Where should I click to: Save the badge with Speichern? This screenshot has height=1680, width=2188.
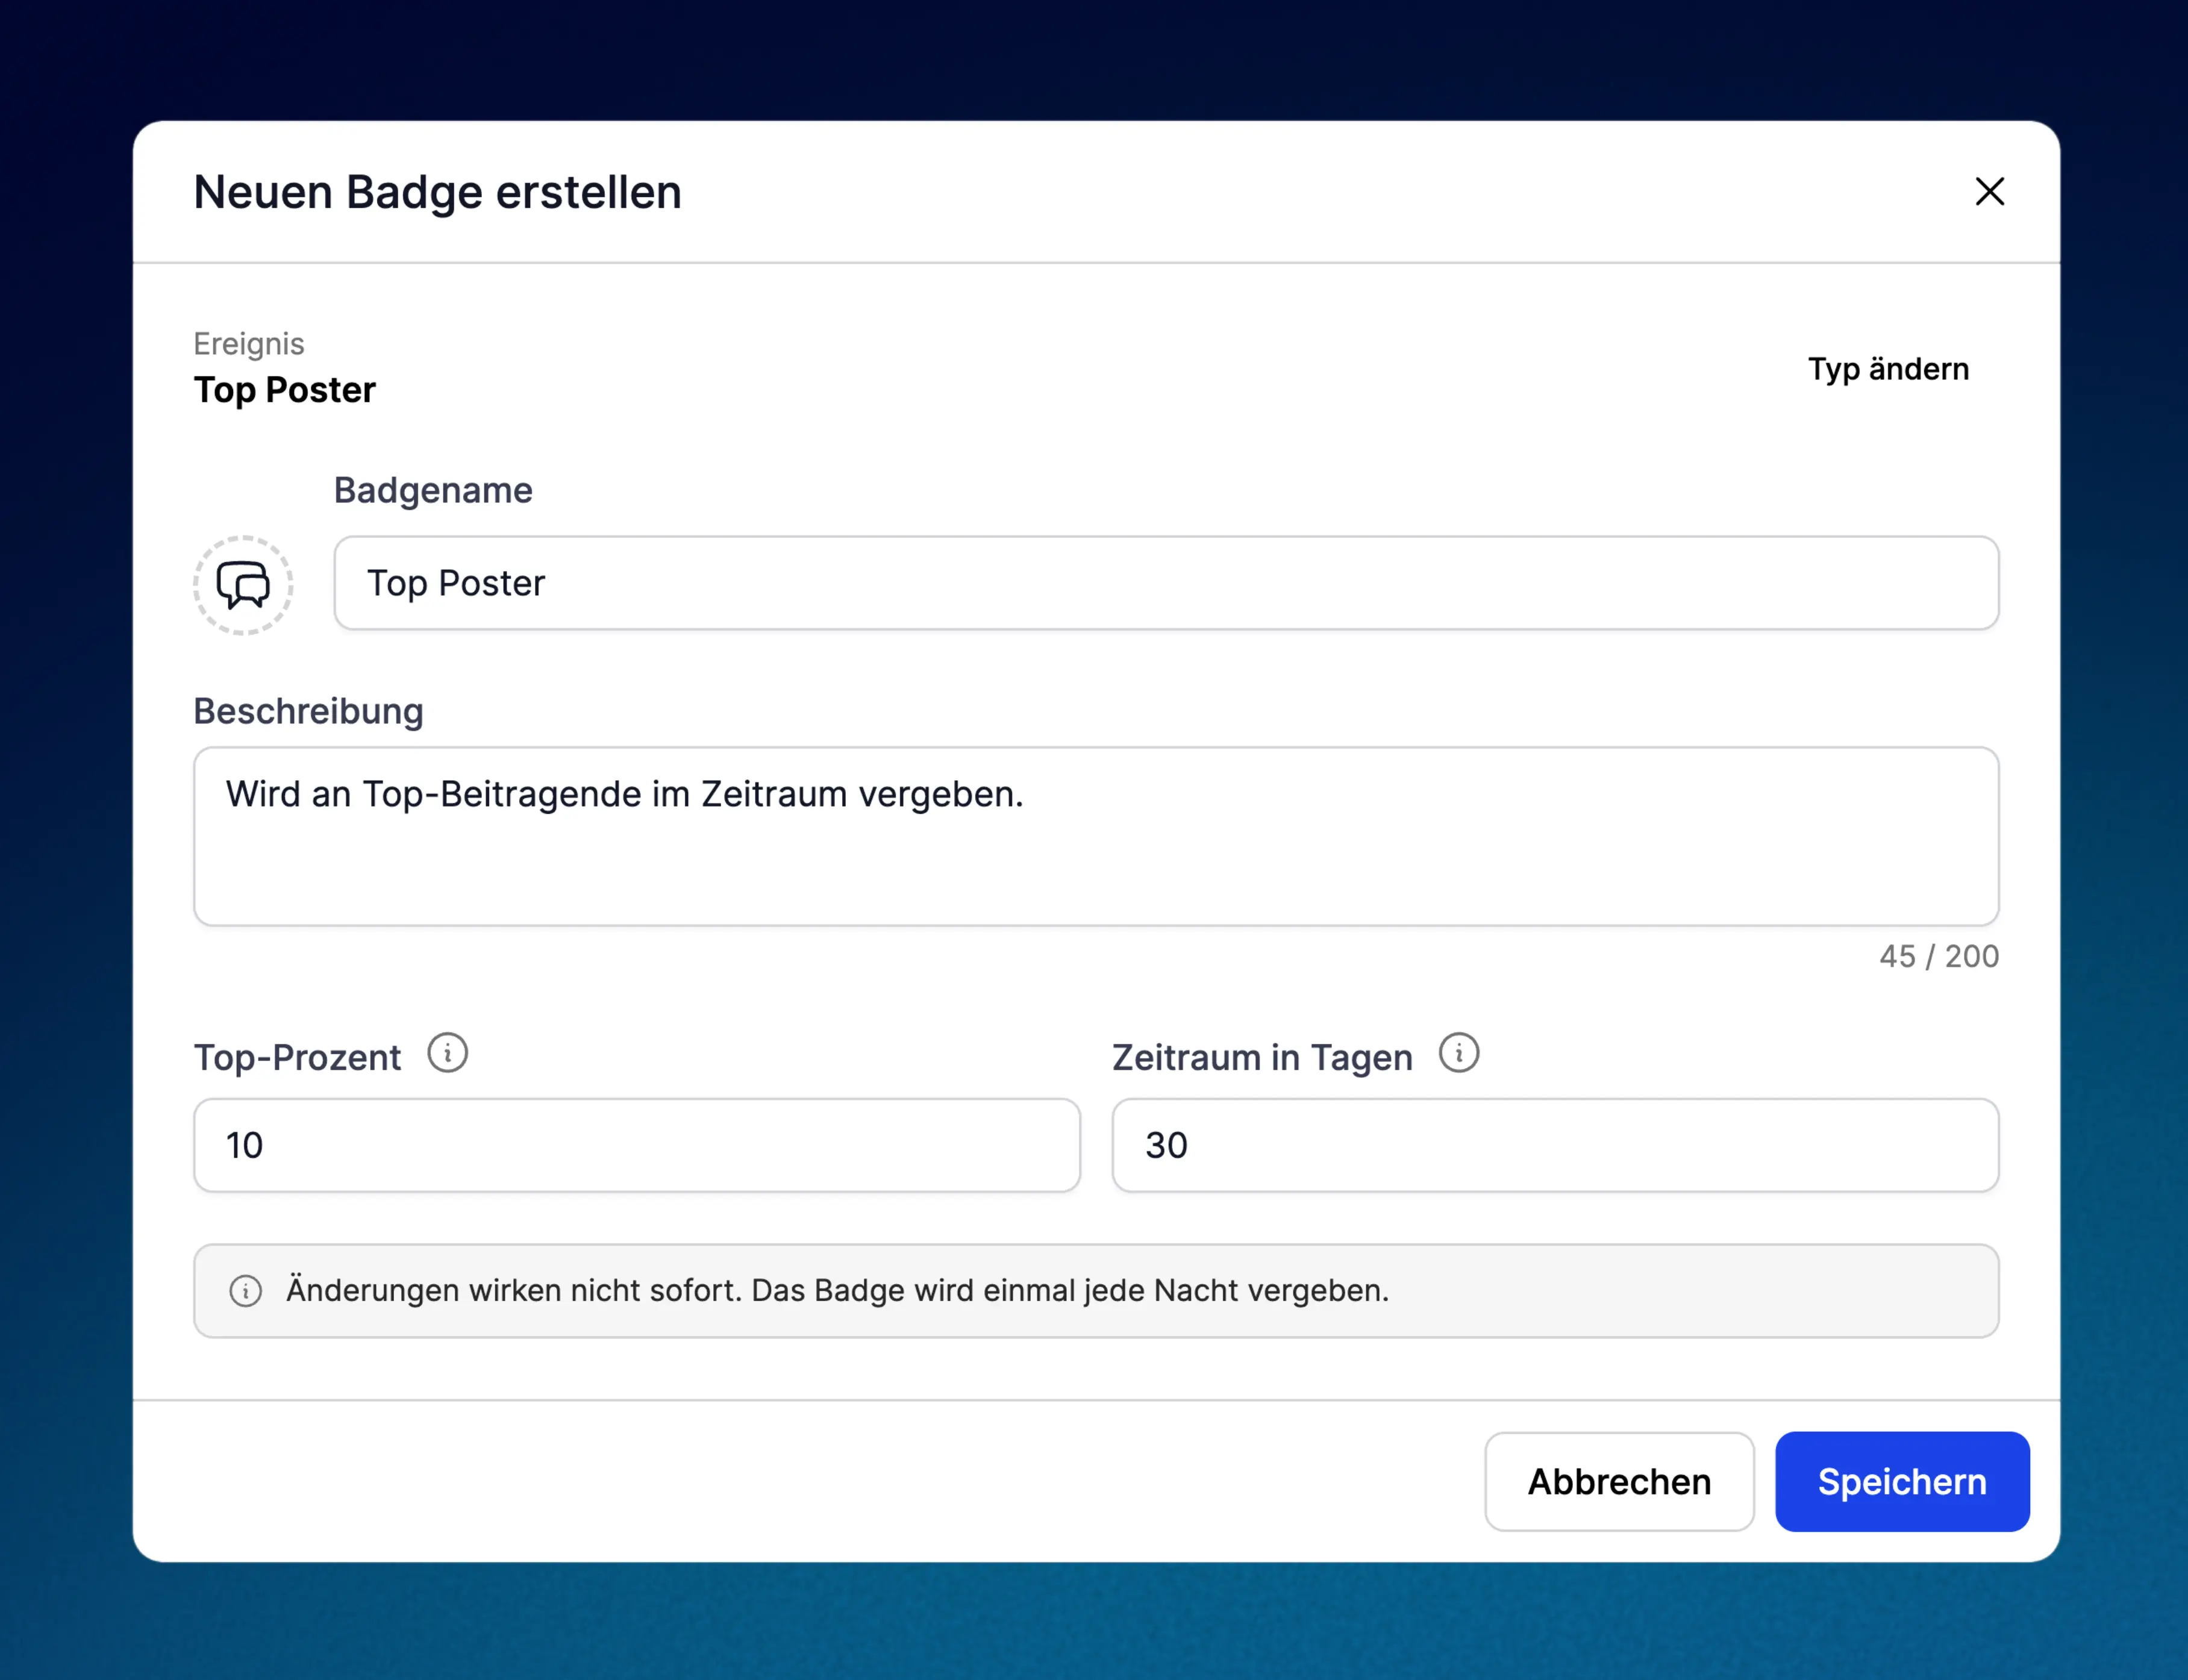click(1902, 1481)
